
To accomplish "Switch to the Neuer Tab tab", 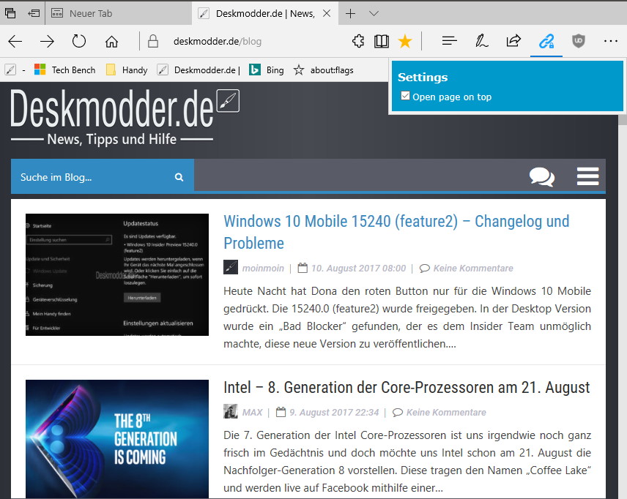I will click(119, 13).
